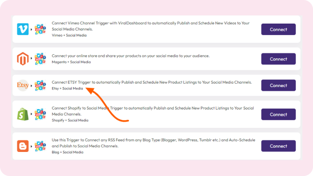Click the Shopify bag logo icon
This screenshot has width=313, height=176.
coord(23,114)
